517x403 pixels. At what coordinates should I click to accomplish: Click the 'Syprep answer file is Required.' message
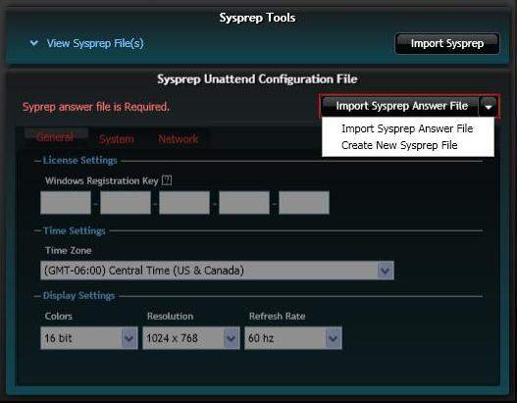pyautogui.click(x=96, y=107)
